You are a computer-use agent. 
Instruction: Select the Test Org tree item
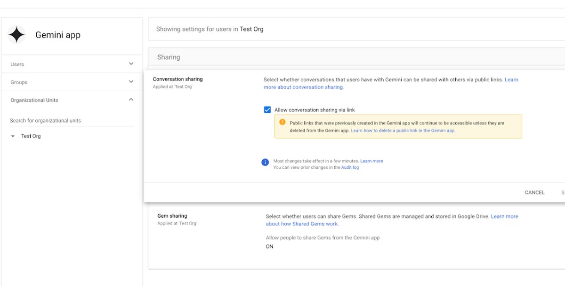(x=31, y=136)
